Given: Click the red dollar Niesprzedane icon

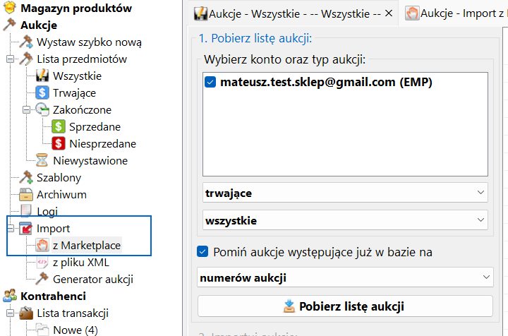Looking at the screenshot, I should 59,144.
